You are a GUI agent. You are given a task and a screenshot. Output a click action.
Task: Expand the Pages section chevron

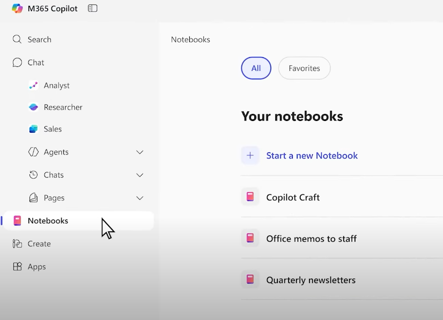coord(139,198)
